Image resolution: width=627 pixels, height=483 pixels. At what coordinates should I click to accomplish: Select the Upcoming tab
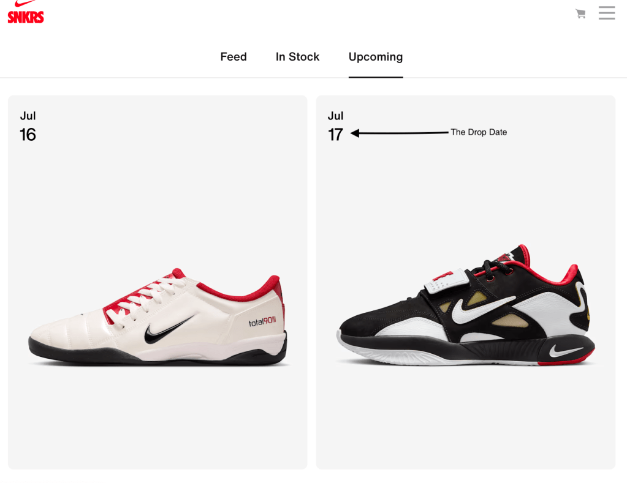click(x=376, y=57)
